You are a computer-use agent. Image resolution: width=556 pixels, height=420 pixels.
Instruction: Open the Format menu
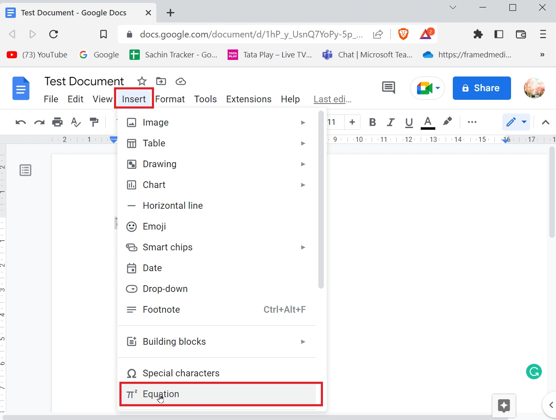coord(170,99)
